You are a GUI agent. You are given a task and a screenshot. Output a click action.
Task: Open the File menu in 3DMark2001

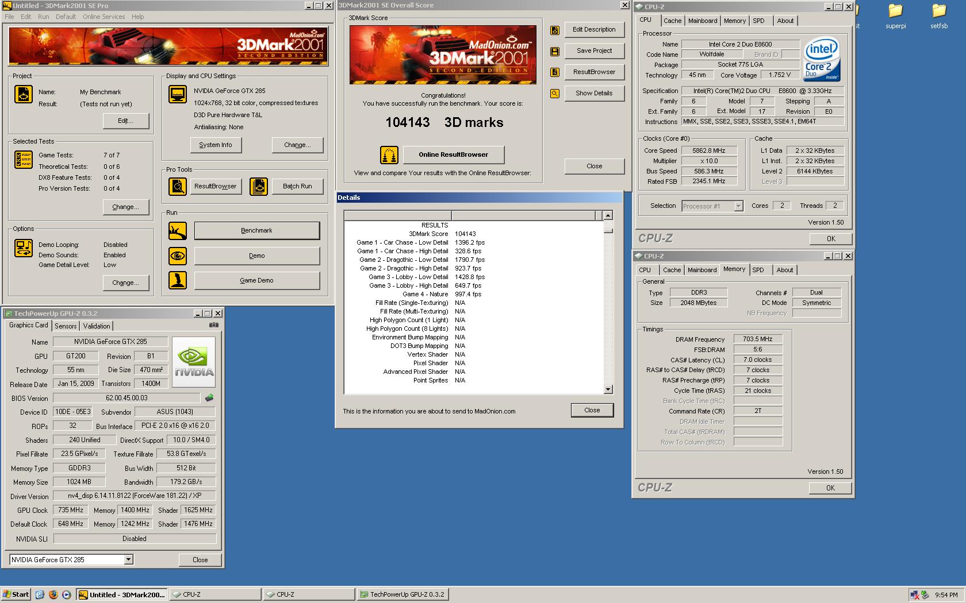coord(9,17)
